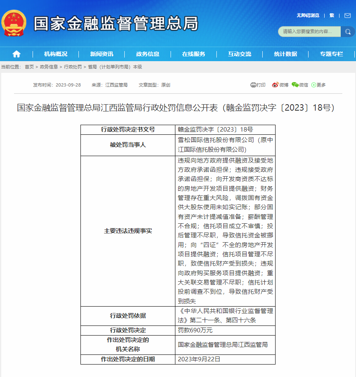Select the 作出处罚决定的机关名称 header cell
The image size is (356, 377).
click(x=128, y=345)
